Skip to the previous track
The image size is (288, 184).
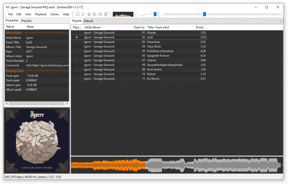tap(94, 14)
